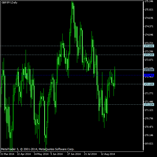Select the 171.324 price level label
Image resolution: width=157 pixels, height=157 pixels.
click(x=149, y=104)
